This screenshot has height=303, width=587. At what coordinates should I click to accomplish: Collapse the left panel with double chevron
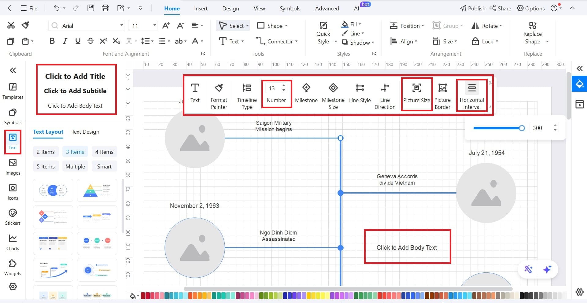(x=13, y=71)
